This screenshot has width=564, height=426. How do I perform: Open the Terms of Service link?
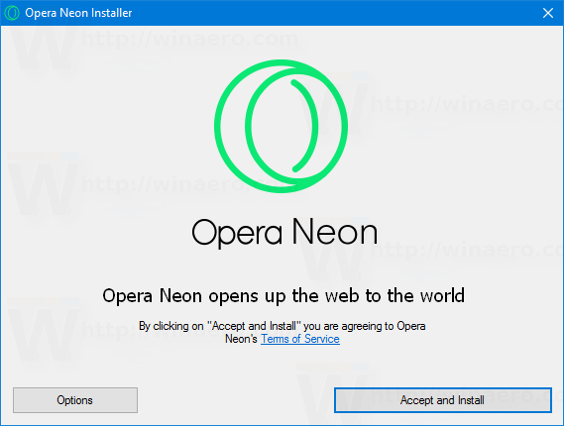[300, 339]
